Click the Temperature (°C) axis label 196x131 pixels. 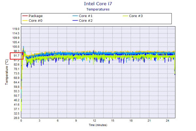point(7,72)
